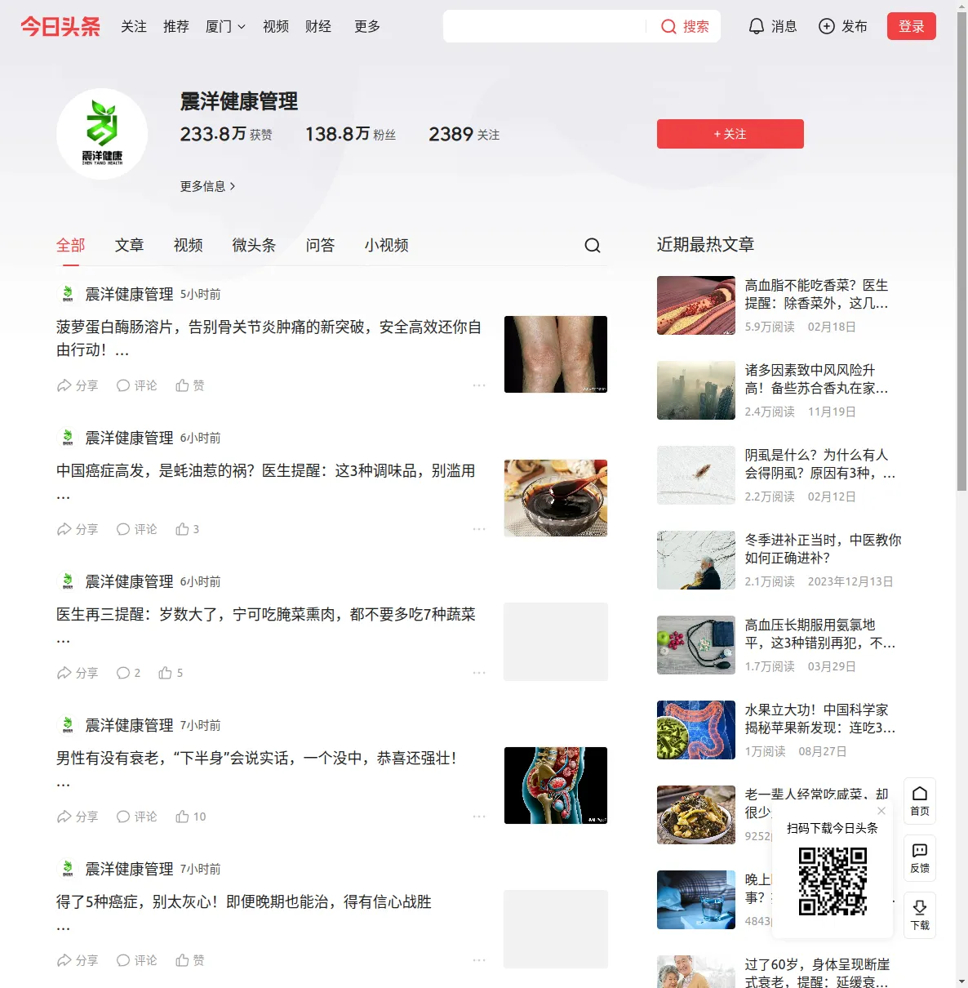Open article 阴虱是什么
The image size is (968, 988).
pyautogui.click(x=819, y=464)
